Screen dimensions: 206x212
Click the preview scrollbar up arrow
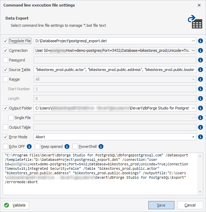[x=200, y=156]
